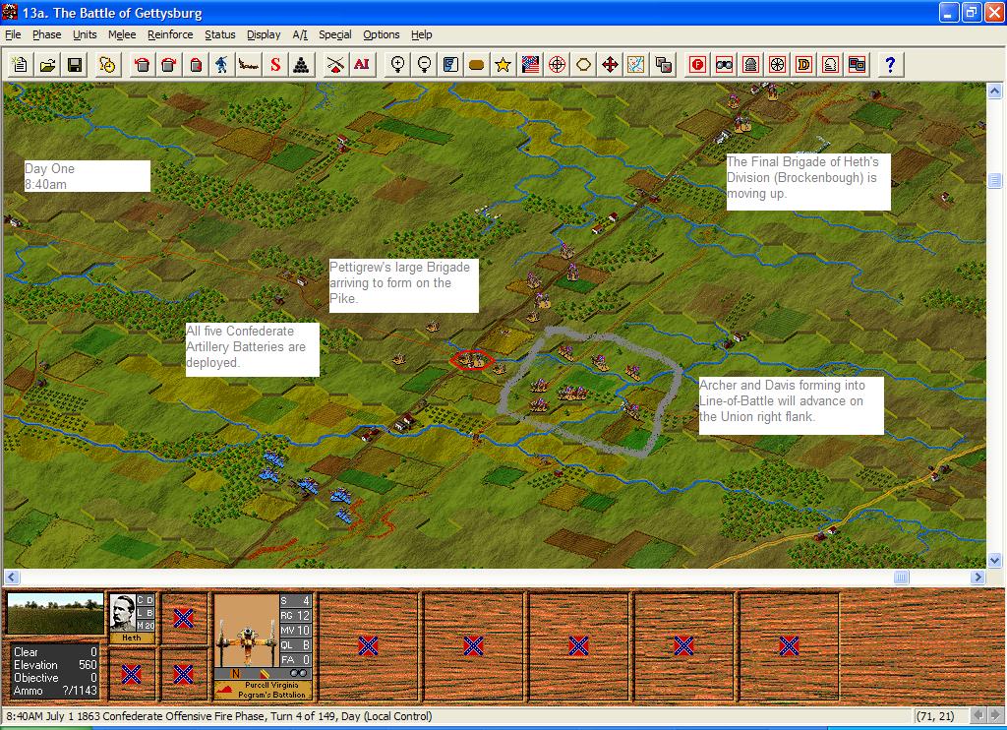Click the stacked cannonballs icon

coord(302,64)
